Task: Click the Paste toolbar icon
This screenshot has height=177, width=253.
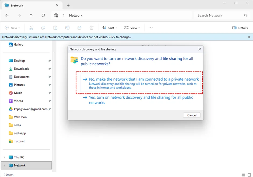Action: (x=55, y=28)
